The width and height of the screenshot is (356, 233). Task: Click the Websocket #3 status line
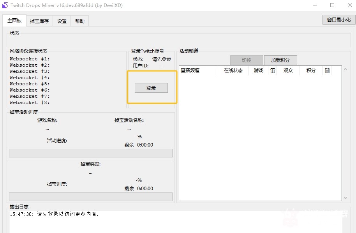(x=30, y=71)
